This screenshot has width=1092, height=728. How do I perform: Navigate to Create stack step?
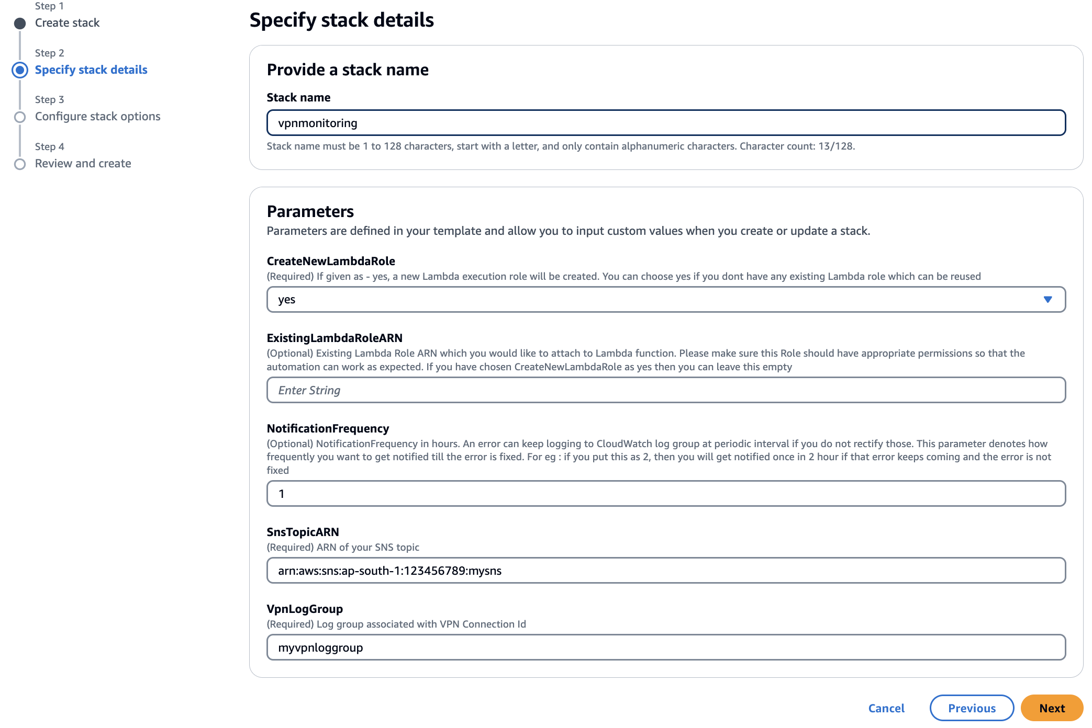coord(67,22)
